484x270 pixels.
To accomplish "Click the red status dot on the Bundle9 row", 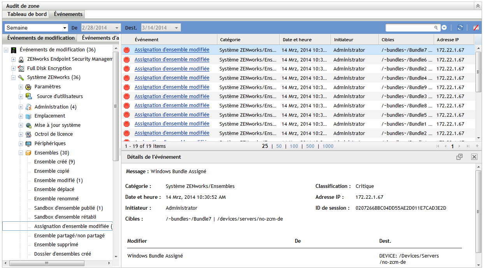I will pyautogui.click(x=126, y=87).
